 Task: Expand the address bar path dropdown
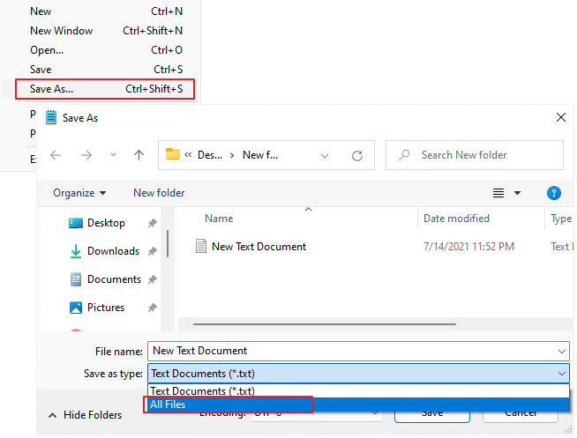coord(325,155)
